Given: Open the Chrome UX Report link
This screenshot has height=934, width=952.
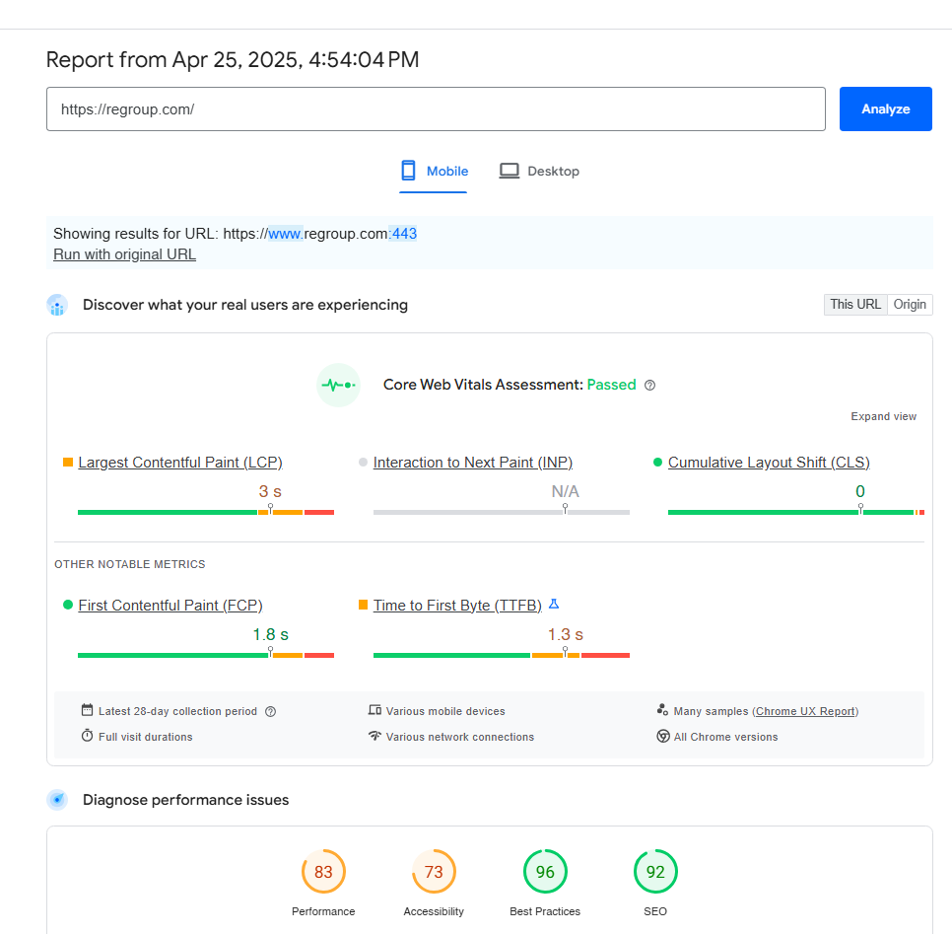Looking at the screenshot, I should (805, 711).
